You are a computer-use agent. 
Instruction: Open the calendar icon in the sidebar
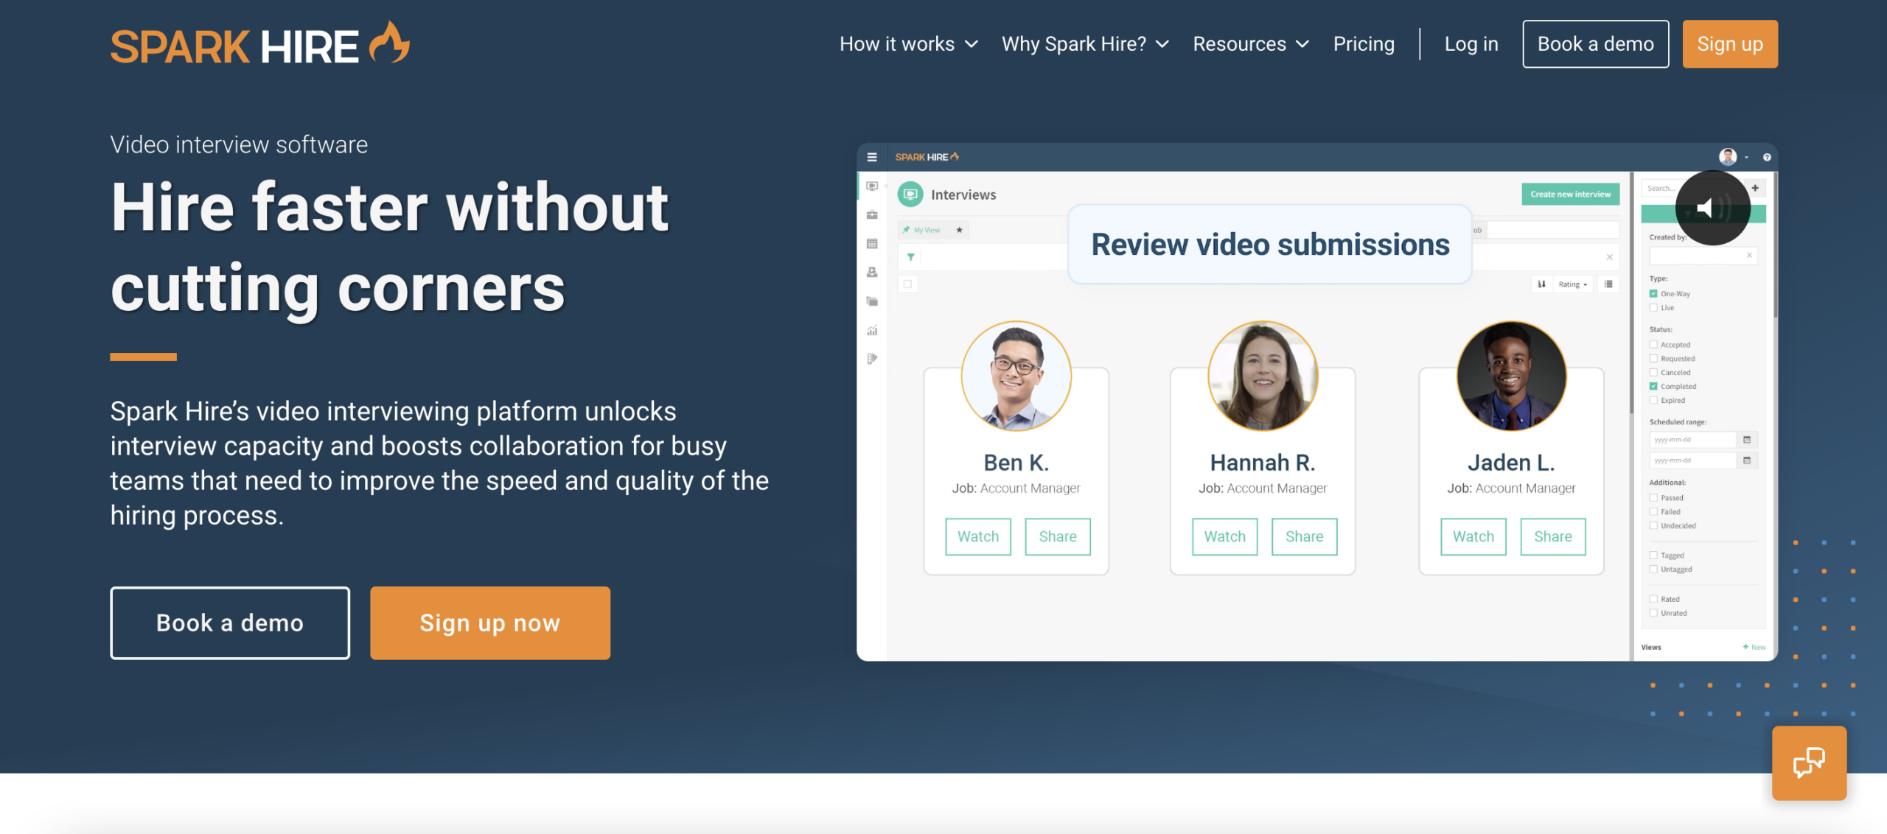pyautogui.click(x=872, y=243)
